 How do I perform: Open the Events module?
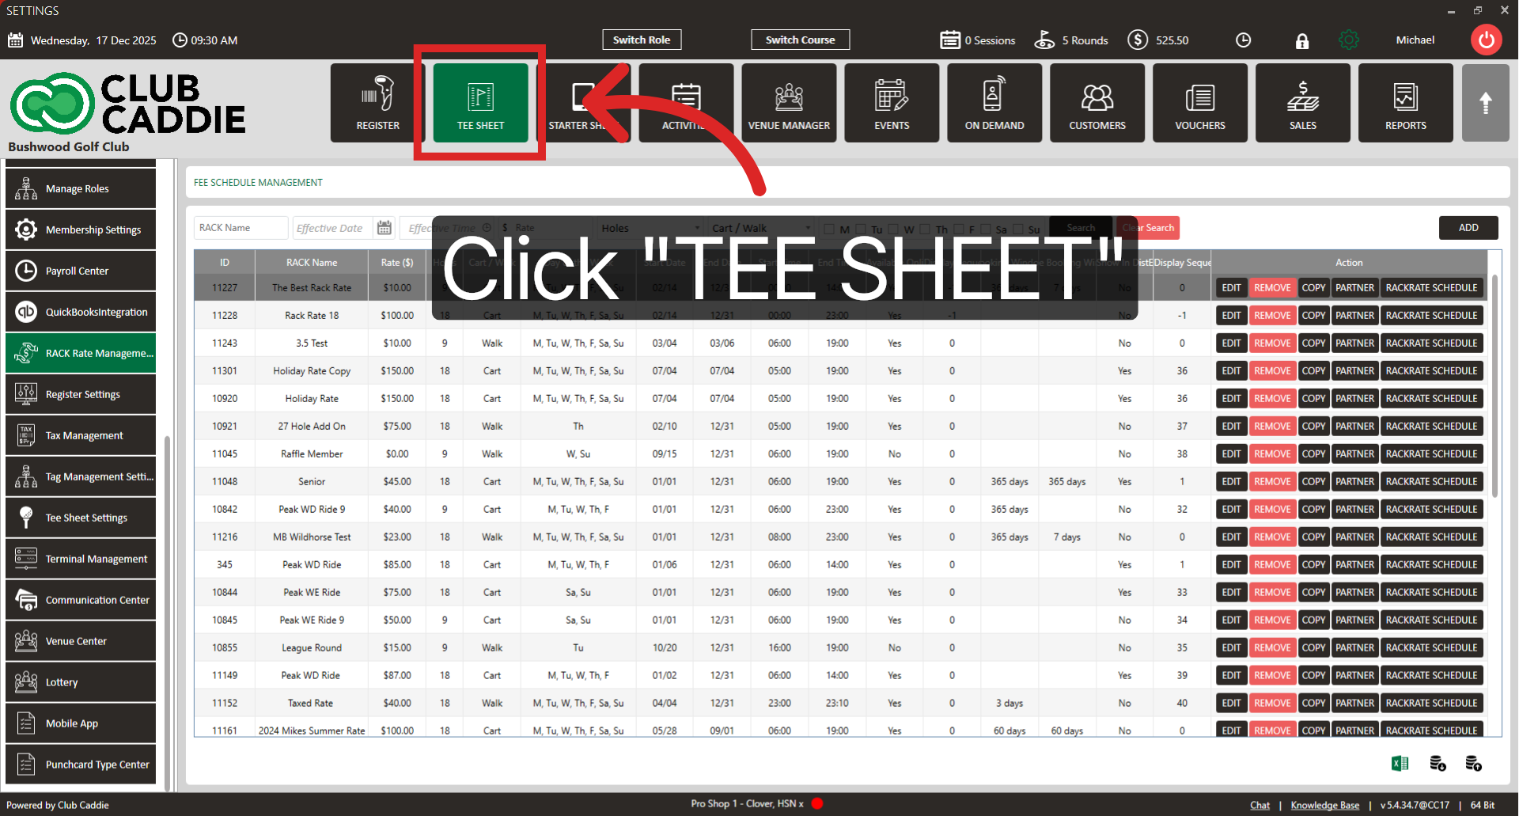(x=891, y=103)
